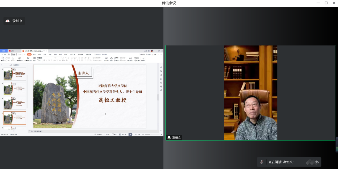Click the print icon in WPS quick toolbar
This screenshot has height=169, width=338.
point(14,54)
